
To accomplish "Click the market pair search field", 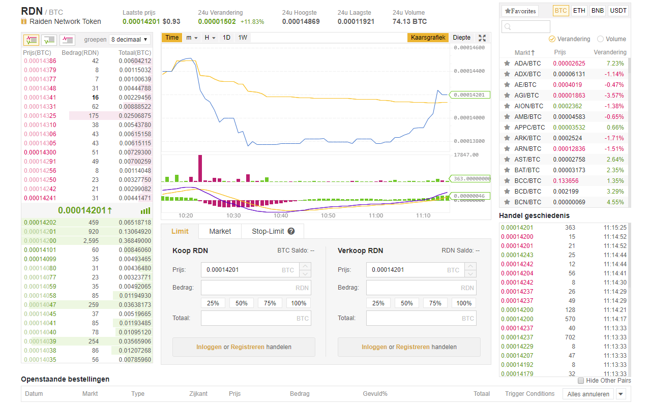I will pyautogui.click(x=526, y=27).
